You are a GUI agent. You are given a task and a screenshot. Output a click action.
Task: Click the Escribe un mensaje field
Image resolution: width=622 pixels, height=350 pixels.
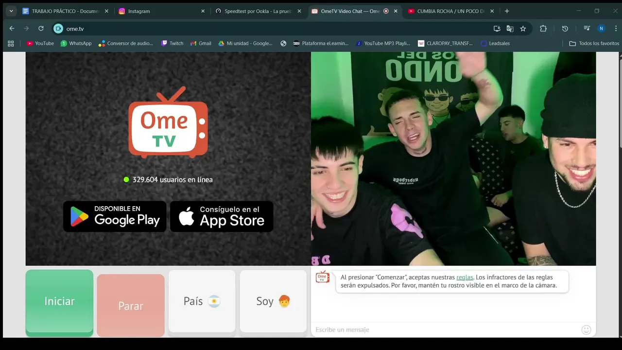click(x=446, y=330)
